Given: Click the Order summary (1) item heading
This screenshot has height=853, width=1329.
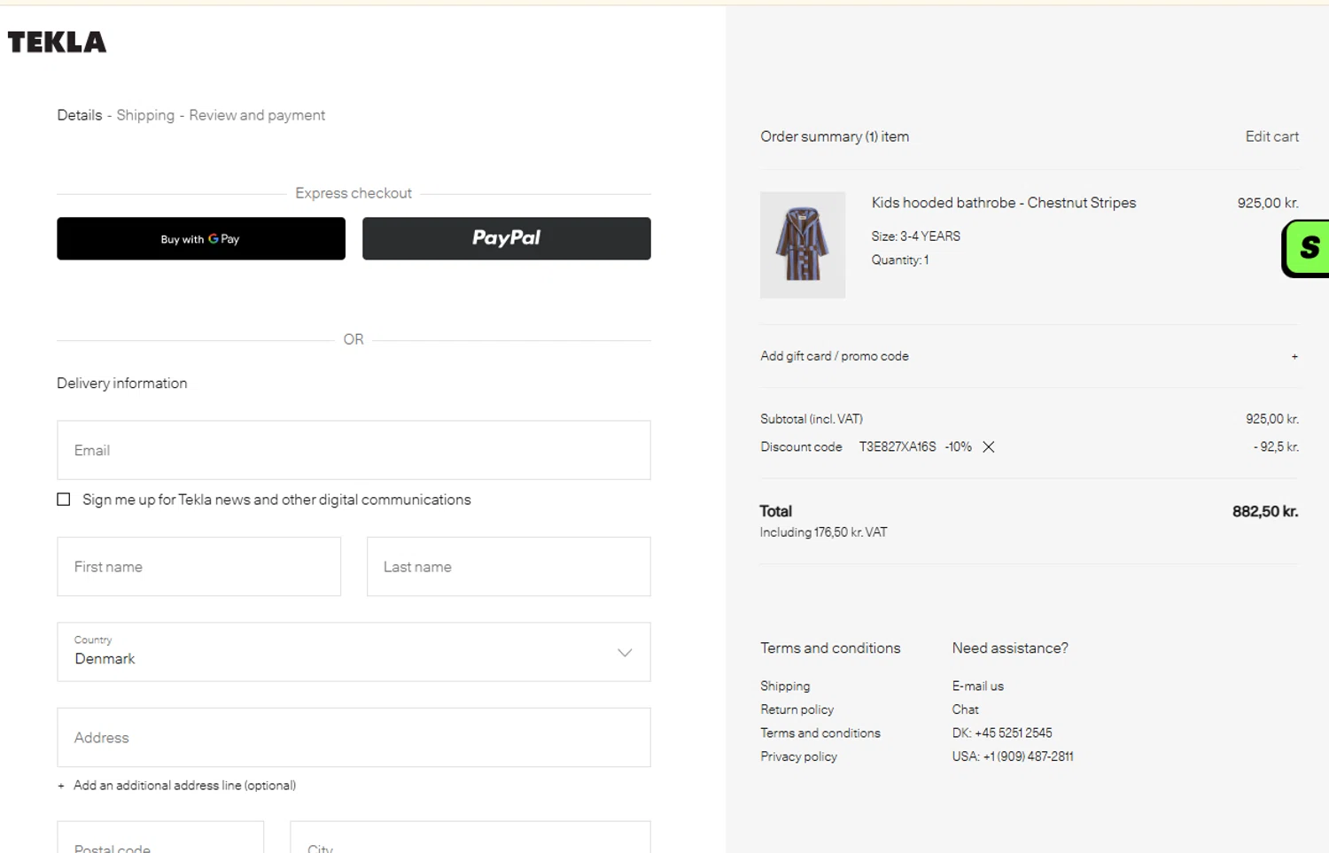Looking at the screenshot, I should tap(835, 136).
